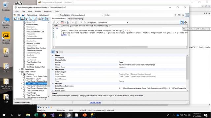
Task: Click the rightmost icon beside the Filter box
Action: 187,15
